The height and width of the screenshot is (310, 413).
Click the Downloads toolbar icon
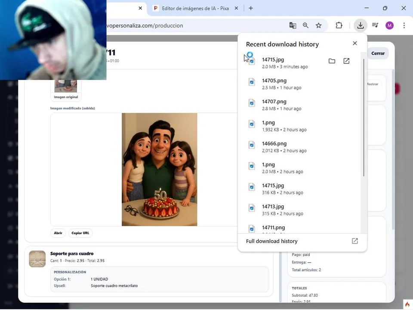pos(361,25)
